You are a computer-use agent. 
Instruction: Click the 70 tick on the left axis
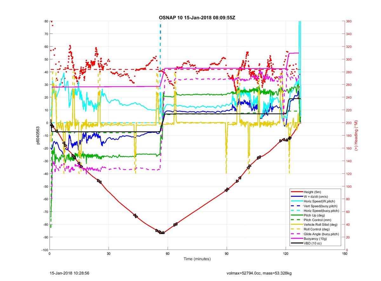click(46, 34)
